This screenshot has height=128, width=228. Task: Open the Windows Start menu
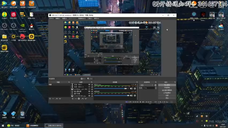coord(3,125)
